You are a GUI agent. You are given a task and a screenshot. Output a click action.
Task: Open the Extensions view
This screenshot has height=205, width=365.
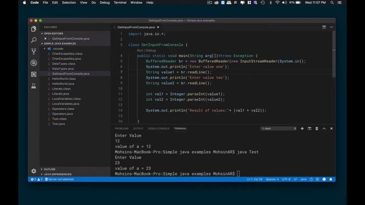click(34, 74)
